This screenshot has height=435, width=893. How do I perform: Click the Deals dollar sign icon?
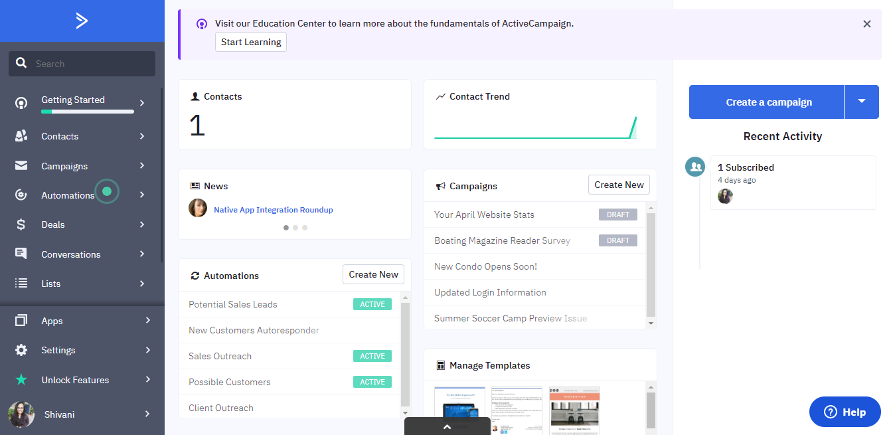pos(21,224)
